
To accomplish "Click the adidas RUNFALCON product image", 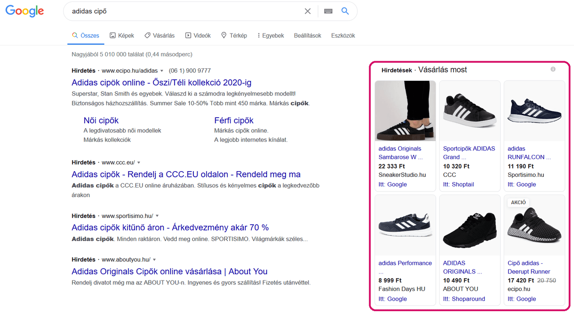I will click(534, 110).
